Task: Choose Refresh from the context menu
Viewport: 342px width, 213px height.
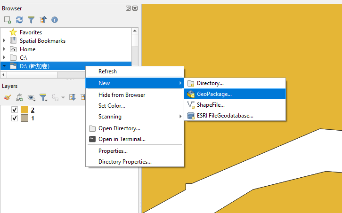Action: pos(135,71)
